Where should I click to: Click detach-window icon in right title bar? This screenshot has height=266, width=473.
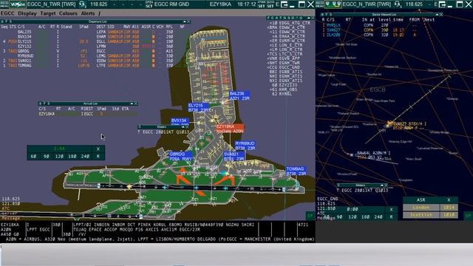click(x=442, y=4)
